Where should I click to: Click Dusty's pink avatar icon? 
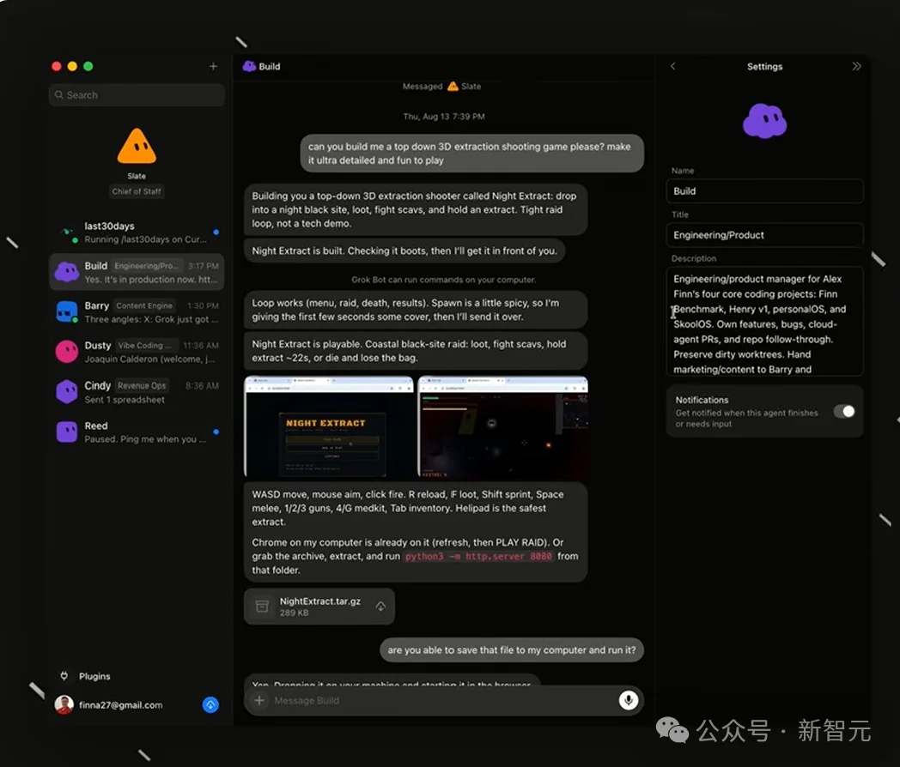tap(67, 352)
